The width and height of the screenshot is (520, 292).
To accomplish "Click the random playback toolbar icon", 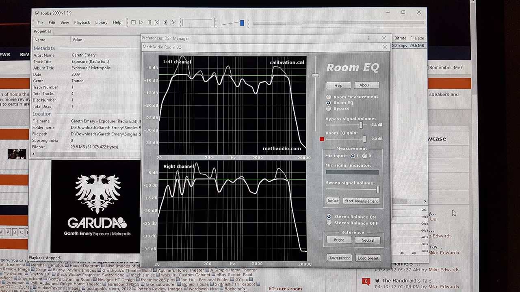I will [173, 23].
